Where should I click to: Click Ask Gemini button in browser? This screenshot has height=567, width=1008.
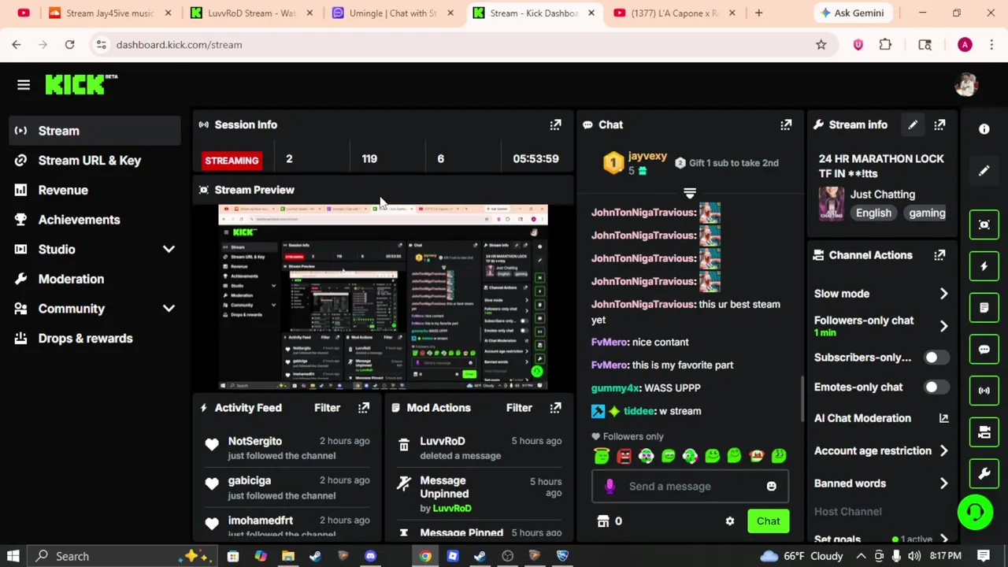854,13
